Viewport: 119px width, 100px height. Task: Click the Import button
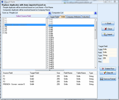pos(108,34)
